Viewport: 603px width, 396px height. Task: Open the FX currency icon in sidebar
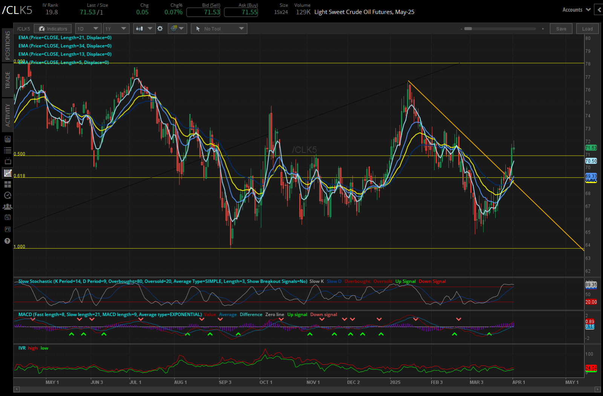tap(7, 229)
